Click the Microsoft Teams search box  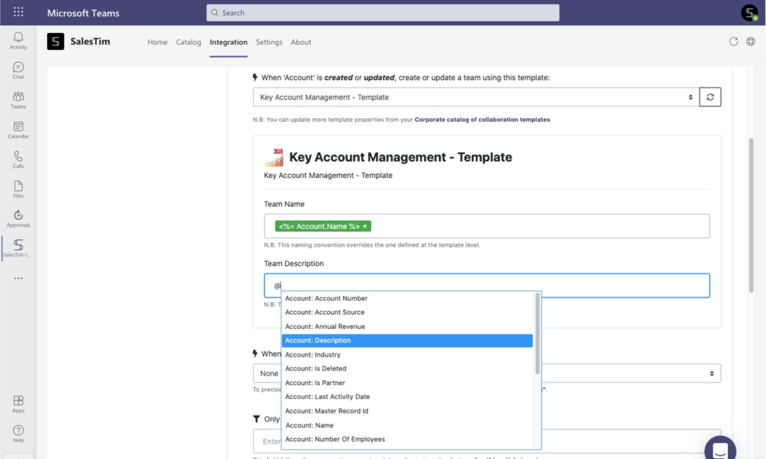(382, 13)
